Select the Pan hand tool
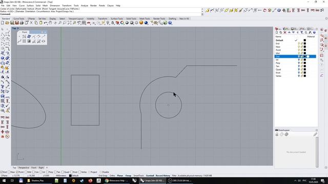The width and height of the screenshot is (328, 184). (x=50, y=22)
